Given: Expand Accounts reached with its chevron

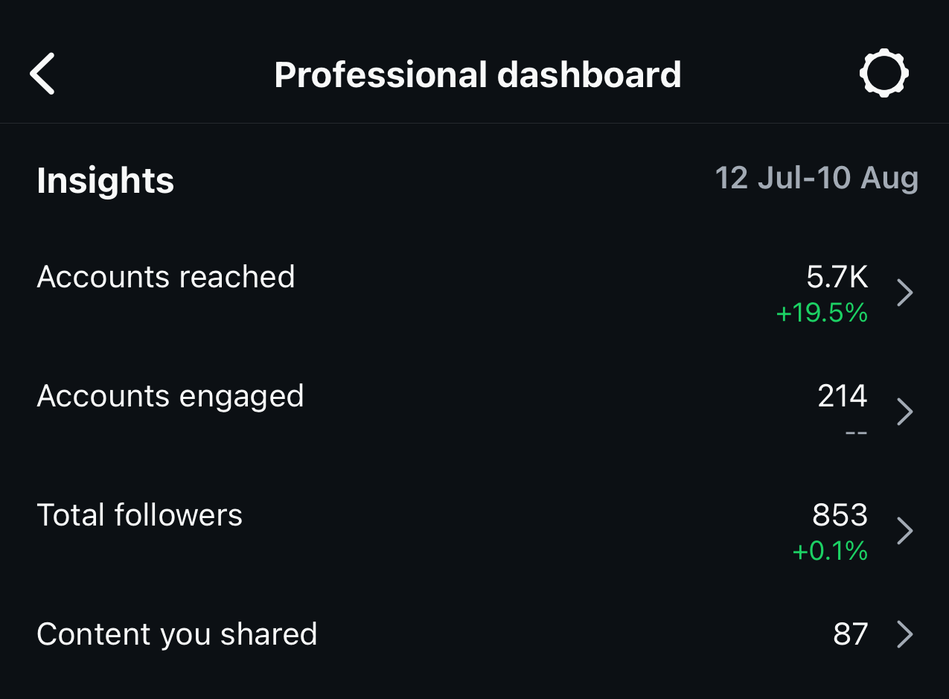Looking at the screenshot, I should tap(904, 293).
